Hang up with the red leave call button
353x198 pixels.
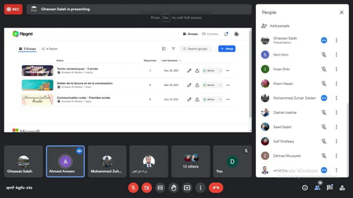(216, 188)
